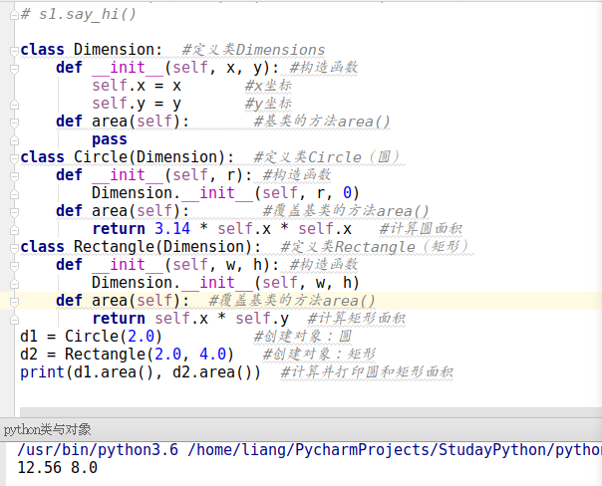Screen dimensions: 602x486
Task: Click the comment #定义类Rectangle（矩形）
Action: coord(377,247)
